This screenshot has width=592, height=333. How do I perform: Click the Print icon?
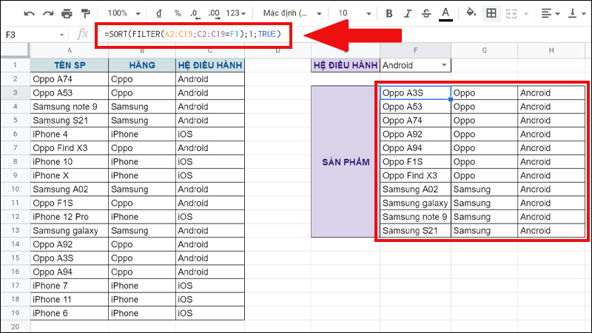point(67,13)
